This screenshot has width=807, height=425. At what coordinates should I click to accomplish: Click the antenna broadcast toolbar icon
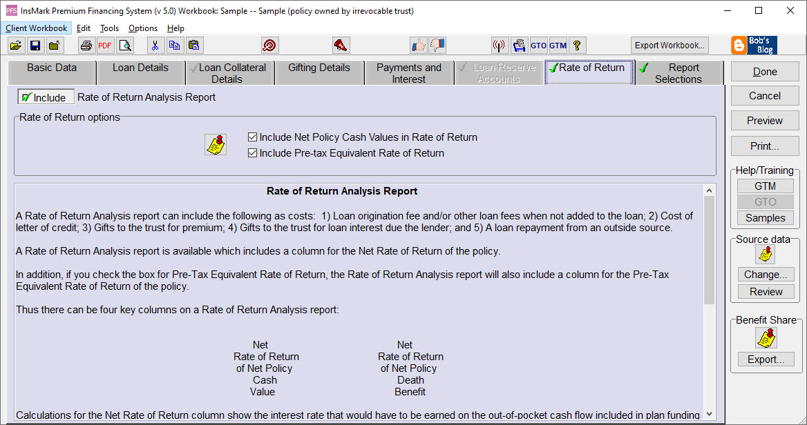[x=499, y=45]
